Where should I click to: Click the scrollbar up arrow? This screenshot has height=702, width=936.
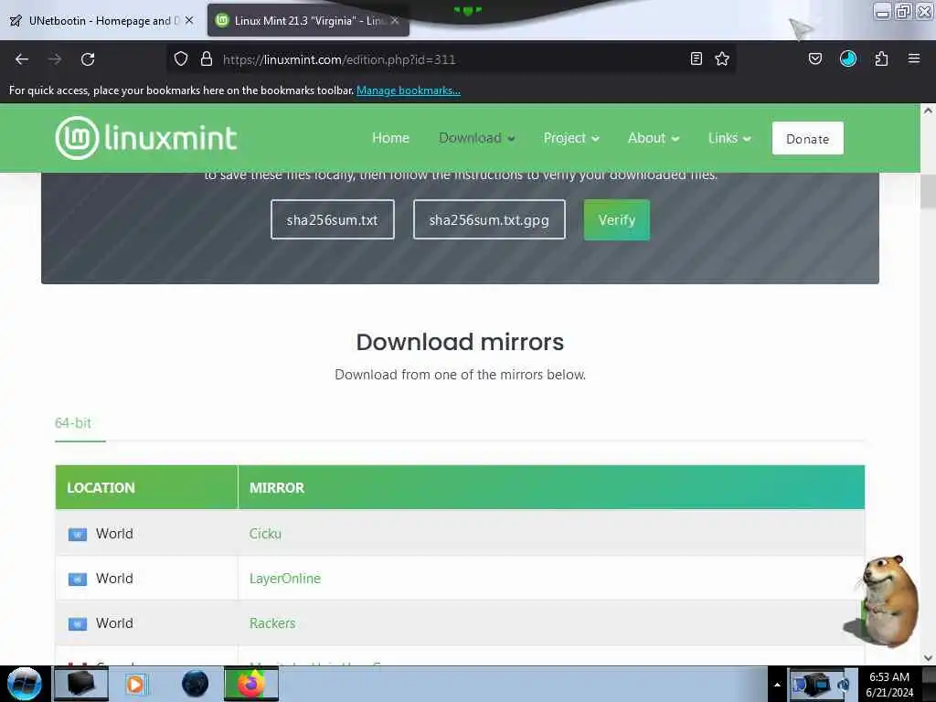pyautogui.click(x=928, y=111)
